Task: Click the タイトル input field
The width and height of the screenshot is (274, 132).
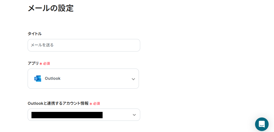Action: click(84, 45)
